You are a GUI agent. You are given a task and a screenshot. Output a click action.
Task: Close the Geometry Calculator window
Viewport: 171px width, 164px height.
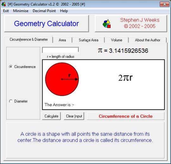[x=164, y=4]
